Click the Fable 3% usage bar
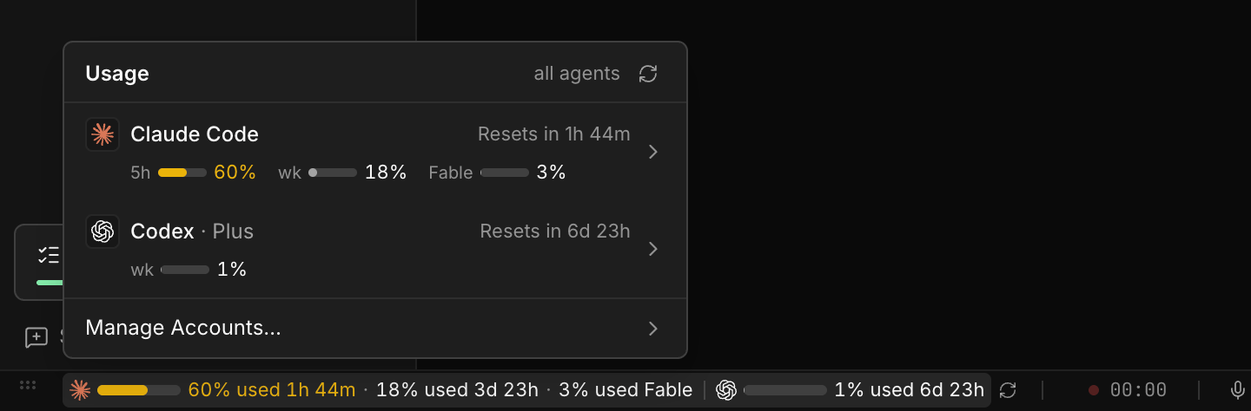 point(505,173)
